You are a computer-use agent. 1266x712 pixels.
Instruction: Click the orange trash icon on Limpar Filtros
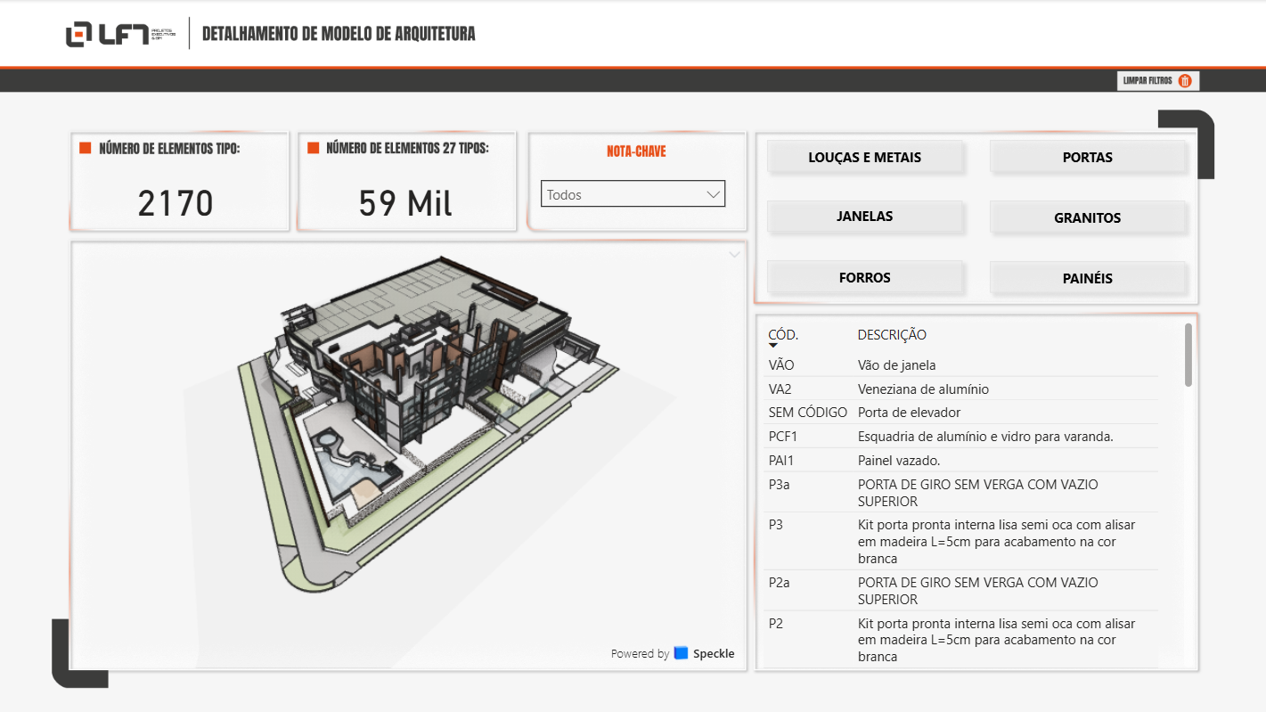1185,80
